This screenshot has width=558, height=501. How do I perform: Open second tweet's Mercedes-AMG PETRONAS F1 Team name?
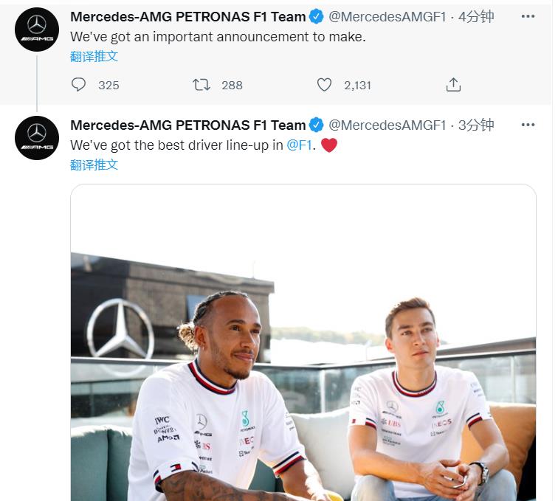(x=188, y=125)
